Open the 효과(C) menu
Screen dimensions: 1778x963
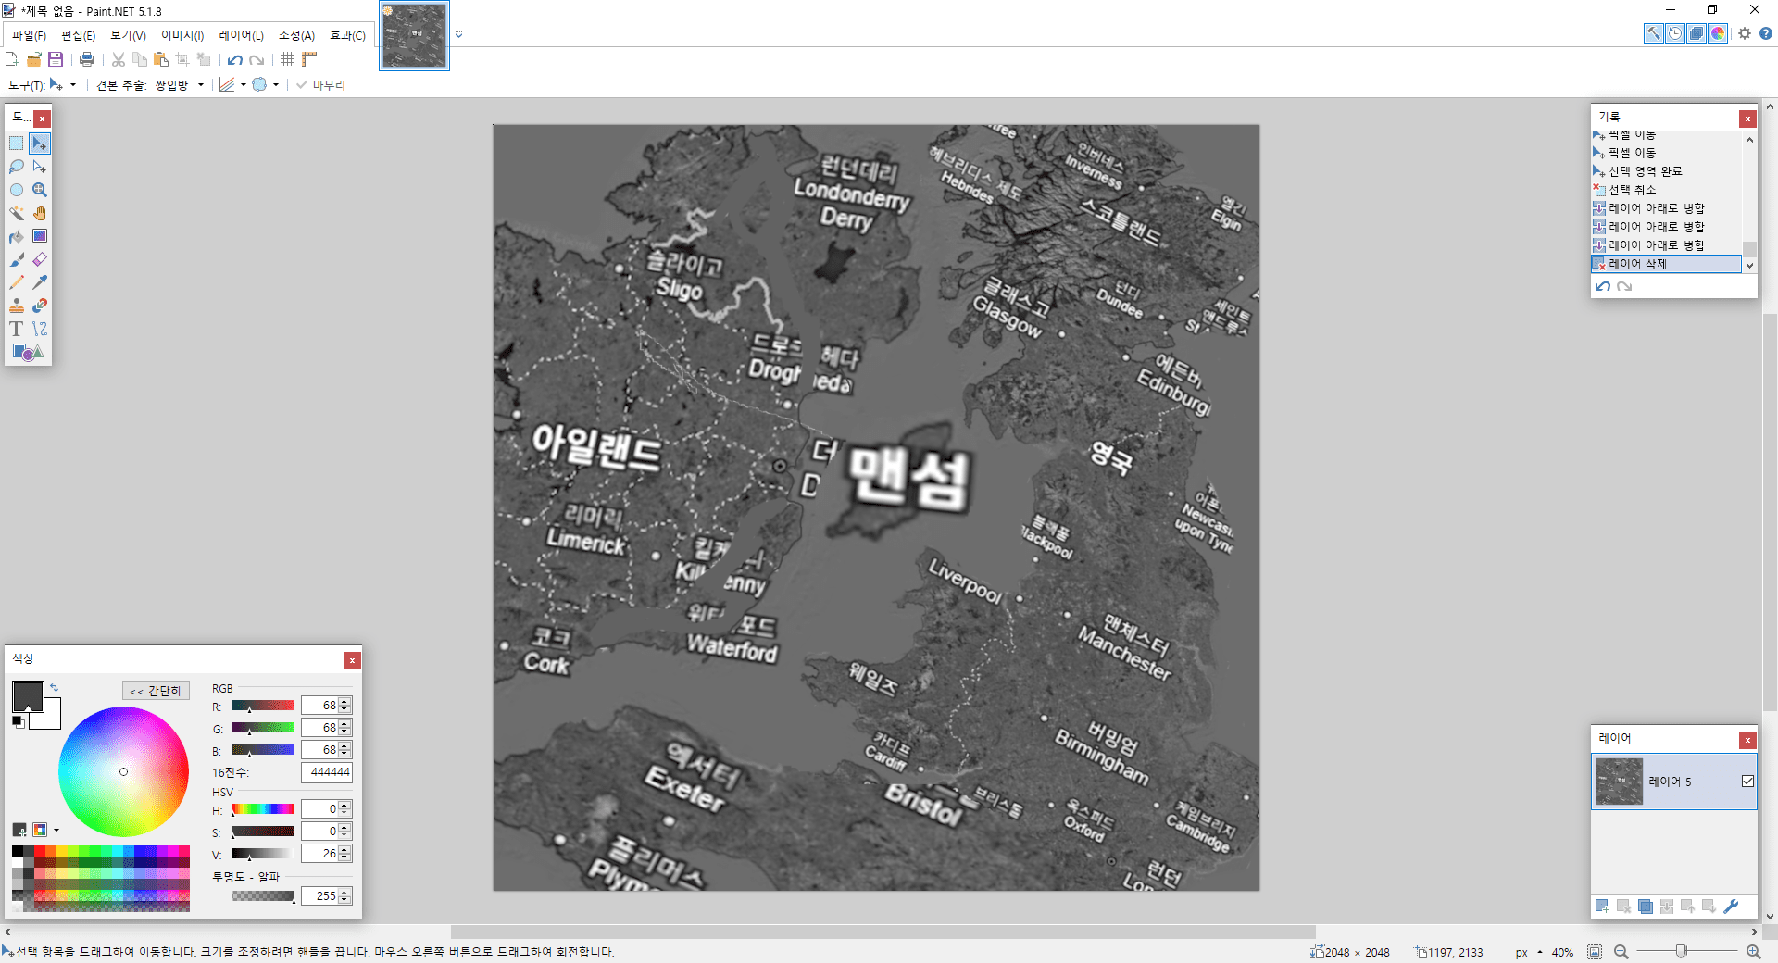pos(347,35)
